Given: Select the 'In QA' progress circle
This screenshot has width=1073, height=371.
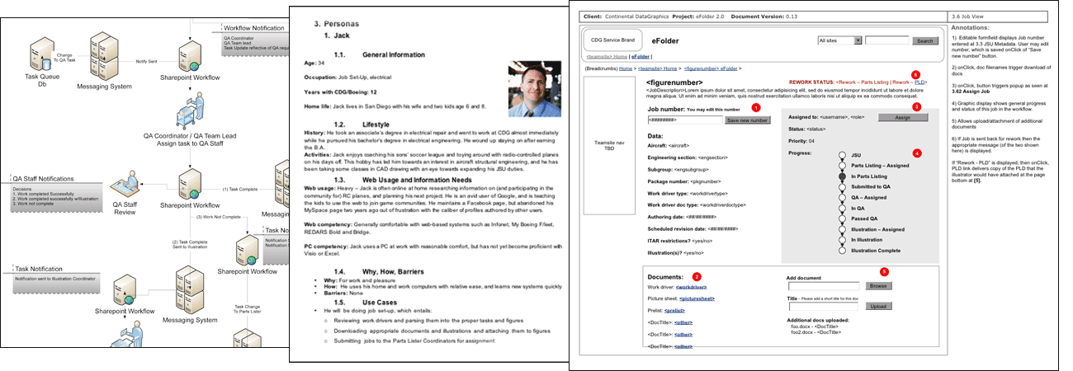Looking at the screenshot, I should point(841,209).
